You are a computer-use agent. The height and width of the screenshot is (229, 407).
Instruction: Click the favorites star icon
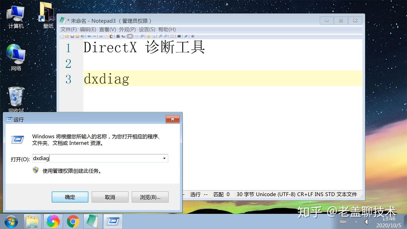tap(149, 36)
